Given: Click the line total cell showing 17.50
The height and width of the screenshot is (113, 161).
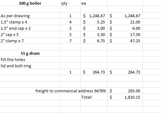Looking at the screenshot, I should click(x=125, y=34).
